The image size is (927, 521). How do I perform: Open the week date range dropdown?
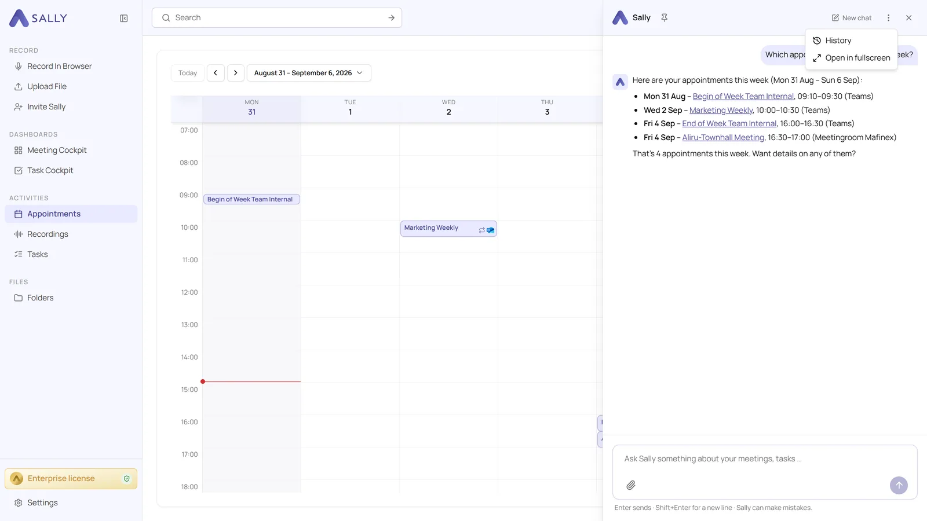tap(309, 73)
